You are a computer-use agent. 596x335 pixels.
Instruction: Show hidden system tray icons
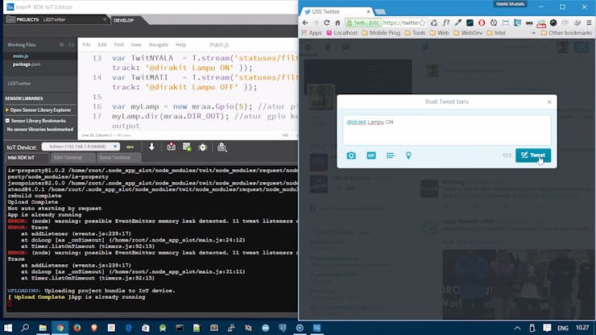(517, 328)
